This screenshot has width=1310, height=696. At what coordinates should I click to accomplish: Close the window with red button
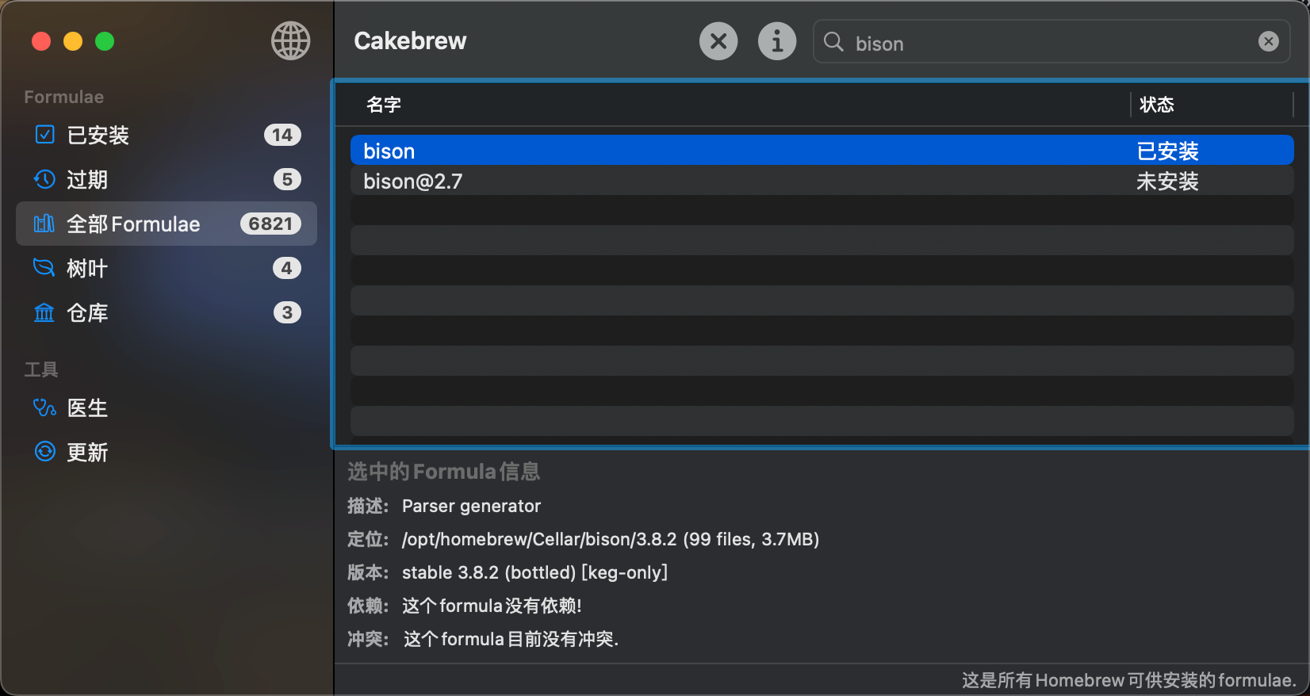[x=41, y=41]
